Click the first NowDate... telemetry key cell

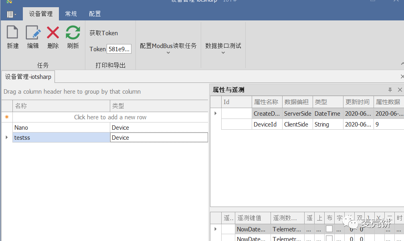click(253, 229)
